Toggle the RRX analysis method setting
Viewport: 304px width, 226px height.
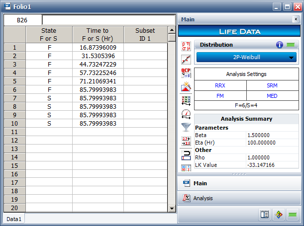click(220, 85)
